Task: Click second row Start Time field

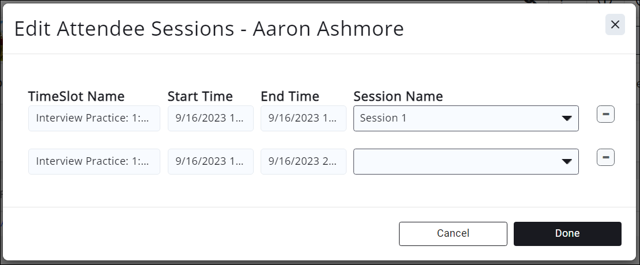Action: pos(210,162)
